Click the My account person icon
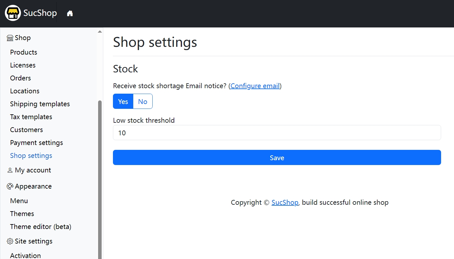This screenshot has height=259, width=454. point(10,170)
